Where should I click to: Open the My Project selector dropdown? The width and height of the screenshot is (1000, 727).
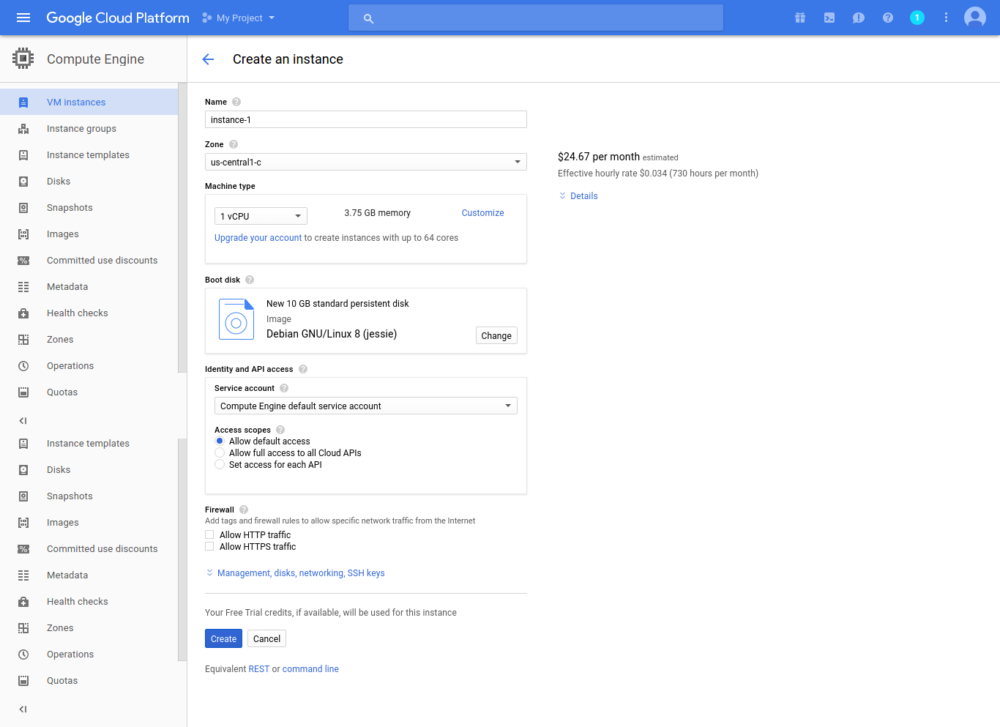point(239,18)
